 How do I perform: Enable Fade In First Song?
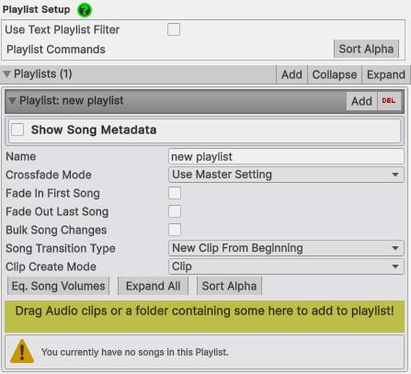[175, 193]
